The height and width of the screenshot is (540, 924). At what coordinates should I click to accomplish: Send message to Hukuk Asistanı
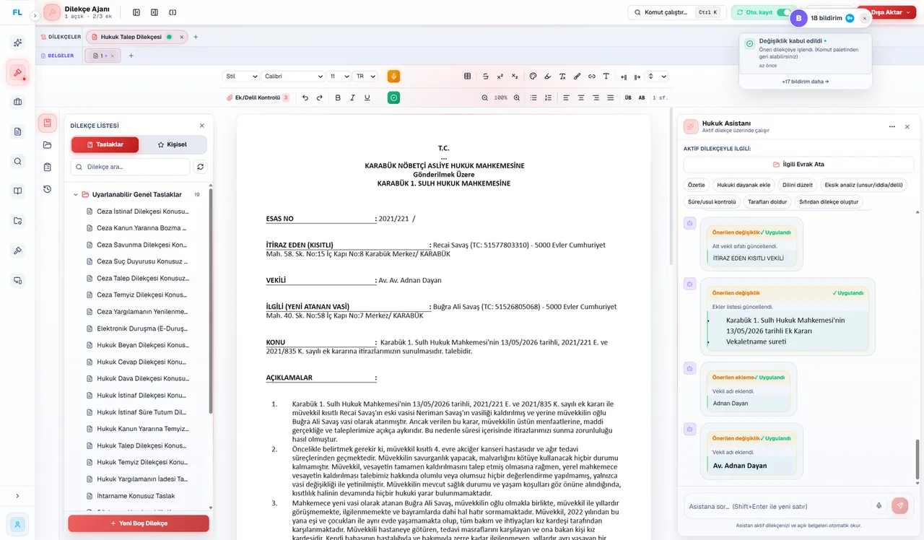(x=899, y=506)
